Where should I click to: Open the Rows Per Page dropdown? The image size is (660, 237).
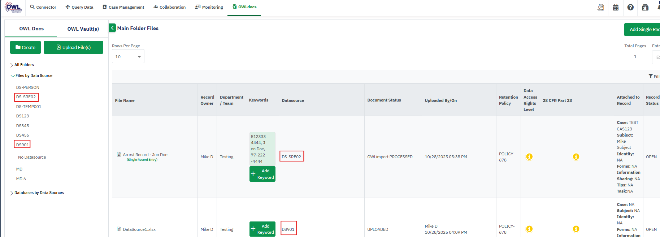pyautogui.click(x=128, y=57)
